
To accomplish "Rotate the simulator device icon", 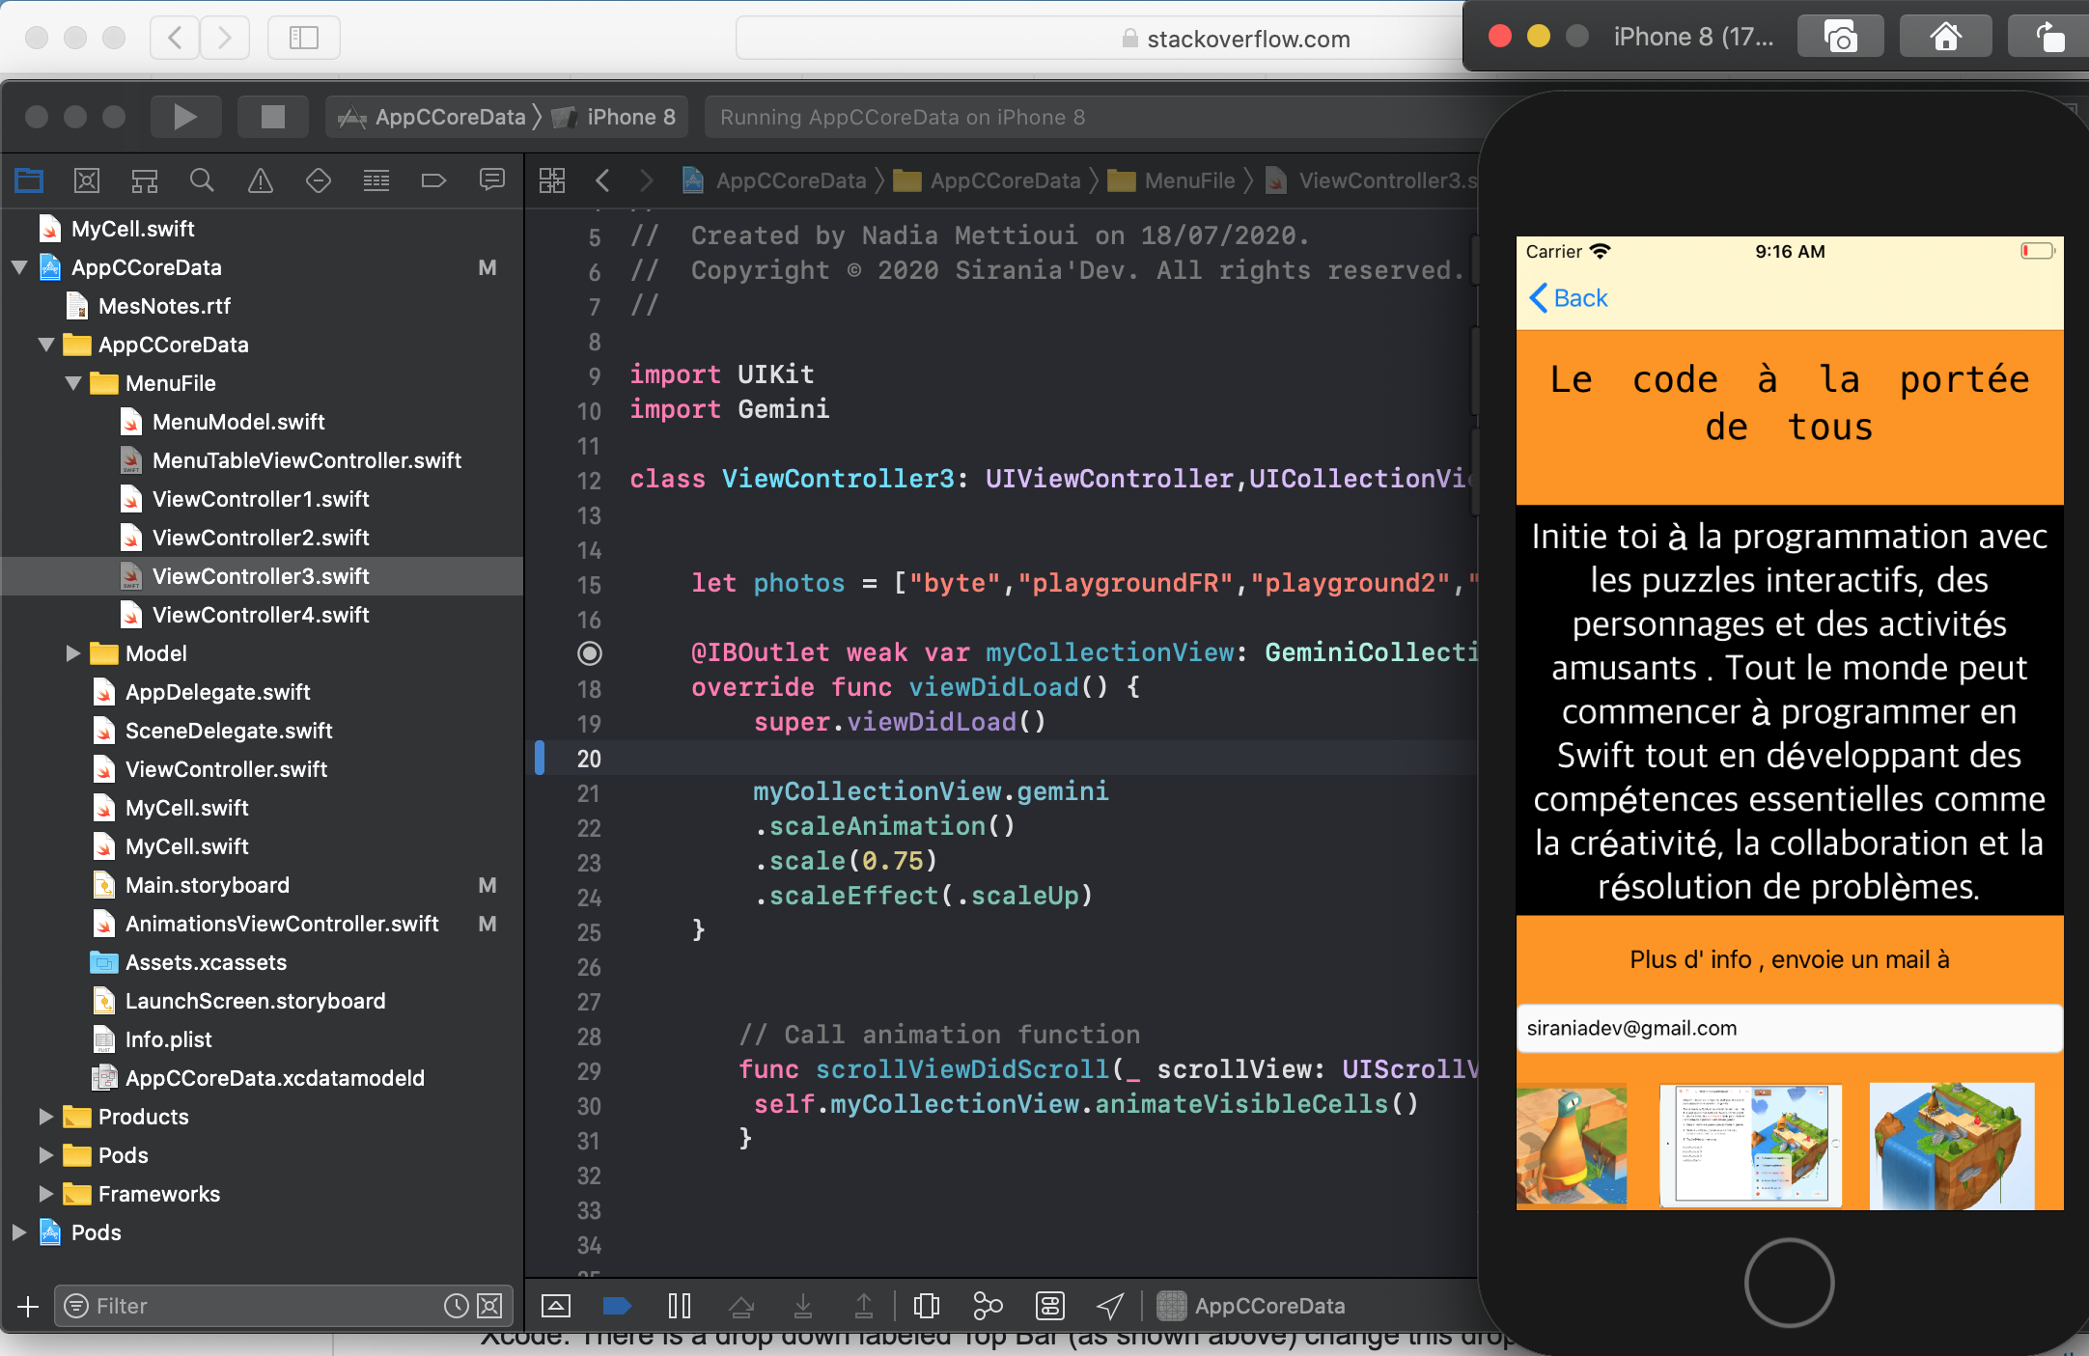I will click(x=2049, y=38).
